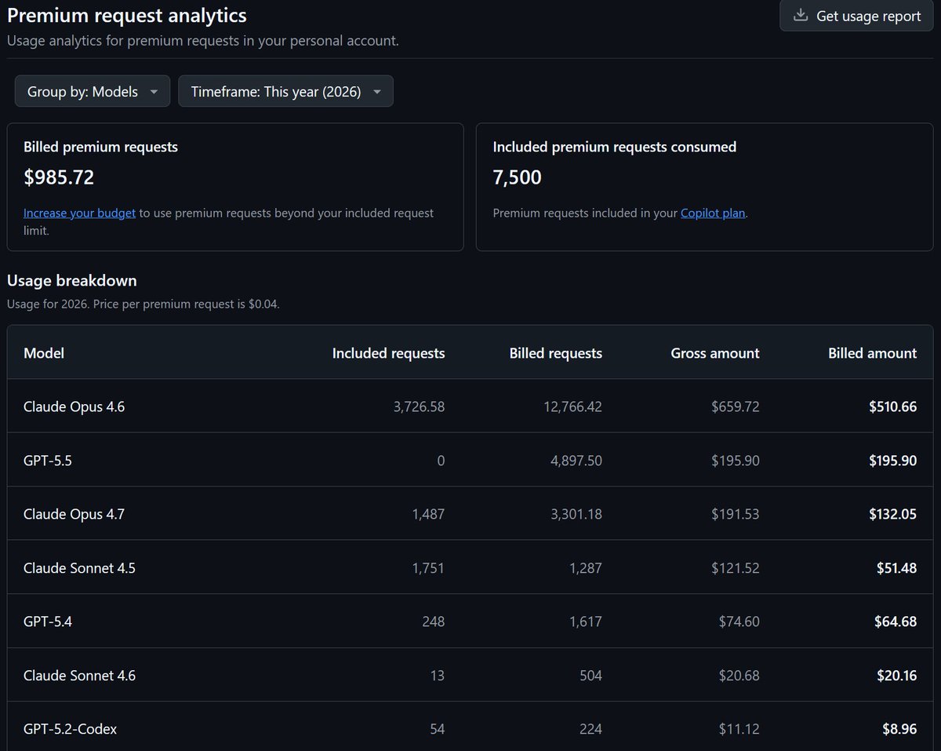
Task: Click the $20.68 gross amount cell
Action: pos(739,675)
